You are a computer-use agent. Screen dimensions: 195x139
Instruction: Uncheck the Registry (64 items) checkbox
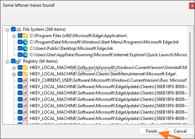point(13,61)
